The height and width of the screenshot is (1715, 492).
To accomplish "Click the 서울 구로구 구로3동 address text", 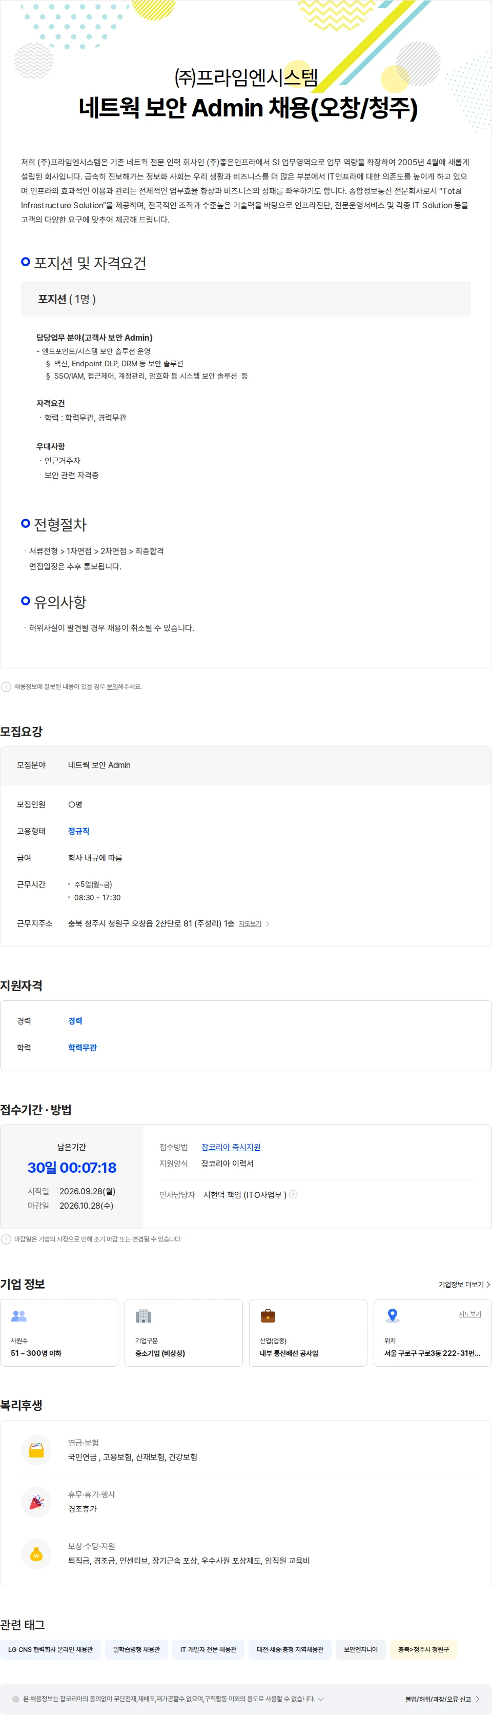I will pos(432,1353).
